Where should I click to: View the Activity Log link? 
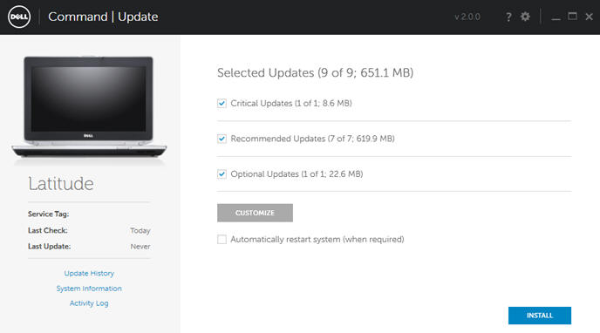pyautogui.click(x=89, y=303)
